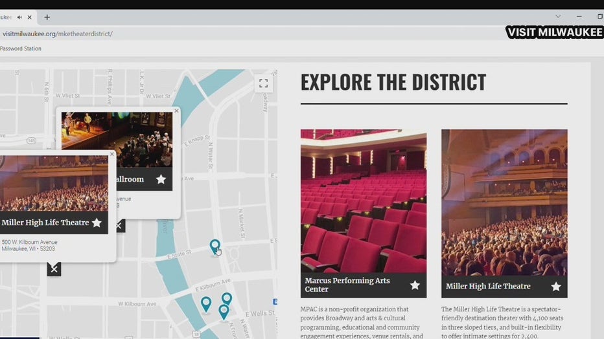
Task: Open a new browser tab
Action: (47, 17)
